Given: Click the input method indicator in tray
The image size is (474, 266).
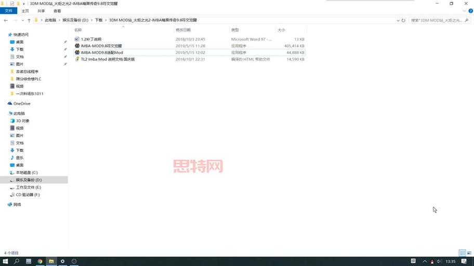Looking at the screenshot, I should (x=413, y=261).
